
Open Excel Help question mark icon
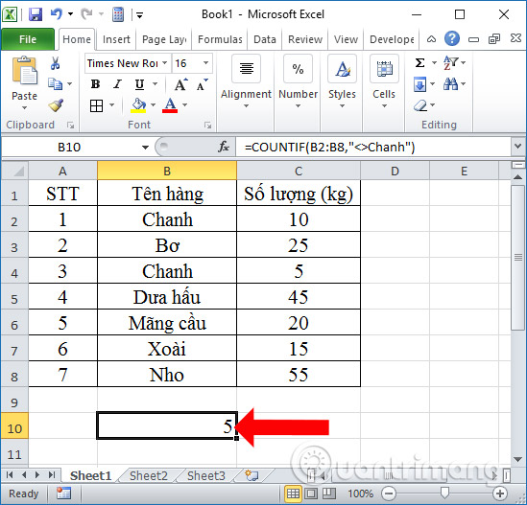tap(452, 39)
